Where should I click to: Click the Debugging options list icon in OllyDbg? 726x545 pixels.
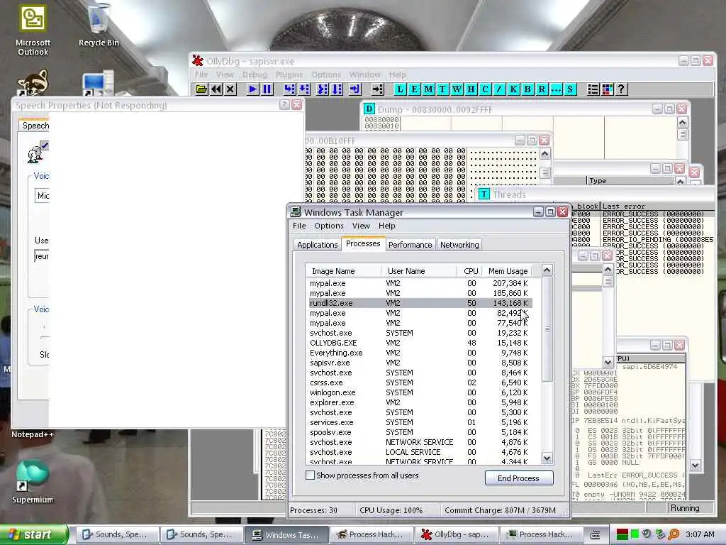tap(593, 89)
